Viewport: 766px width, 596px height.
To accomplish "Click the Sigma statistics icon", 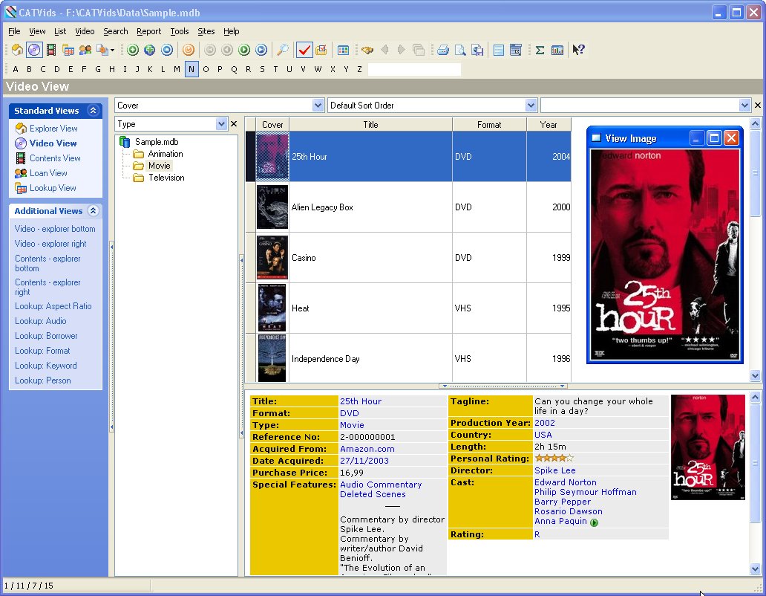I will (540, 50).
